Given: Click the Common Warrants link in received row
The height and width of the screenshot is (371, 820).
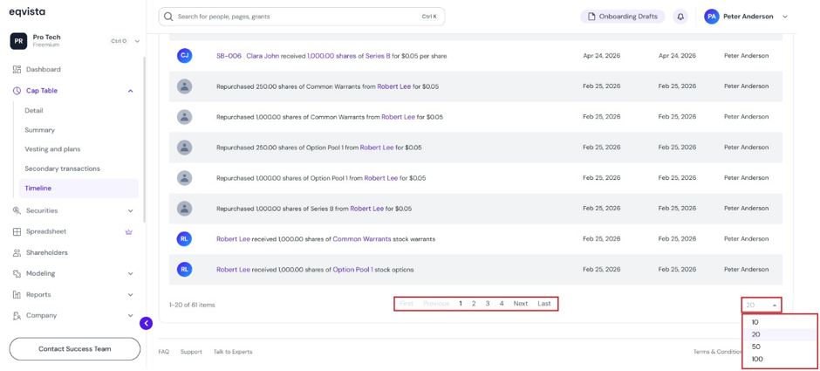Looking at the screenshot, I should (362, 239).
